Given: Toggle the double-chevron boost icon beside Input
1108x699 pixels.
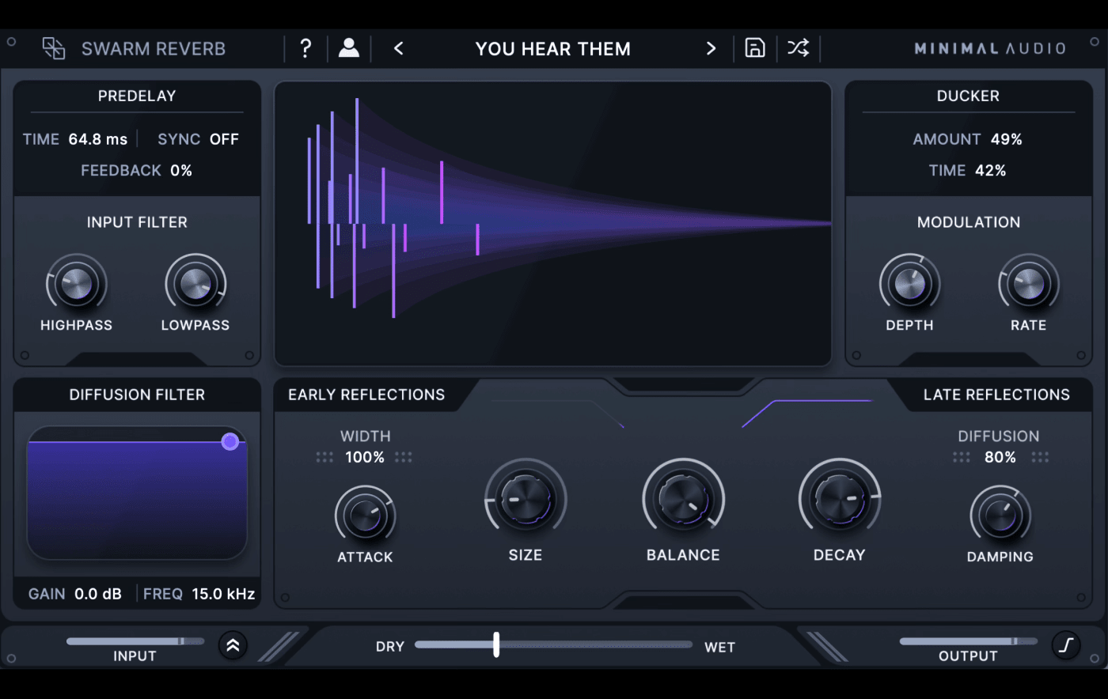Looking at the screenshot, I should coord(233,646).
